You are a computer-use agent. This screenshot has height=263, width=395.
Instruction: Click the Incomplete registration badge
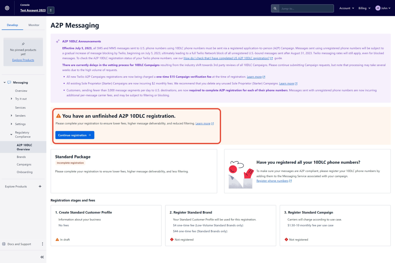pyautogui.click(x=70, y=163)
